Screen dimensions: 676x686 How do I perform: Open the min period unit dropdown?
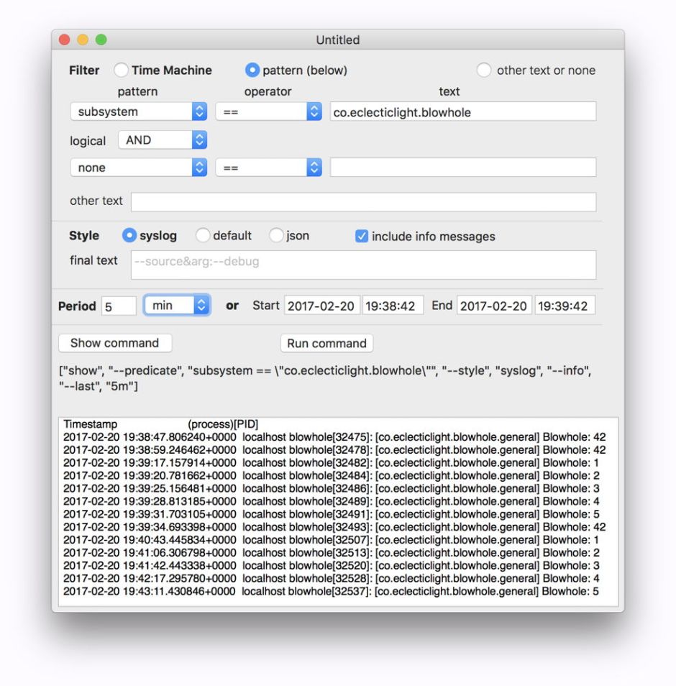pyautogui.click(x=177, y=306)
